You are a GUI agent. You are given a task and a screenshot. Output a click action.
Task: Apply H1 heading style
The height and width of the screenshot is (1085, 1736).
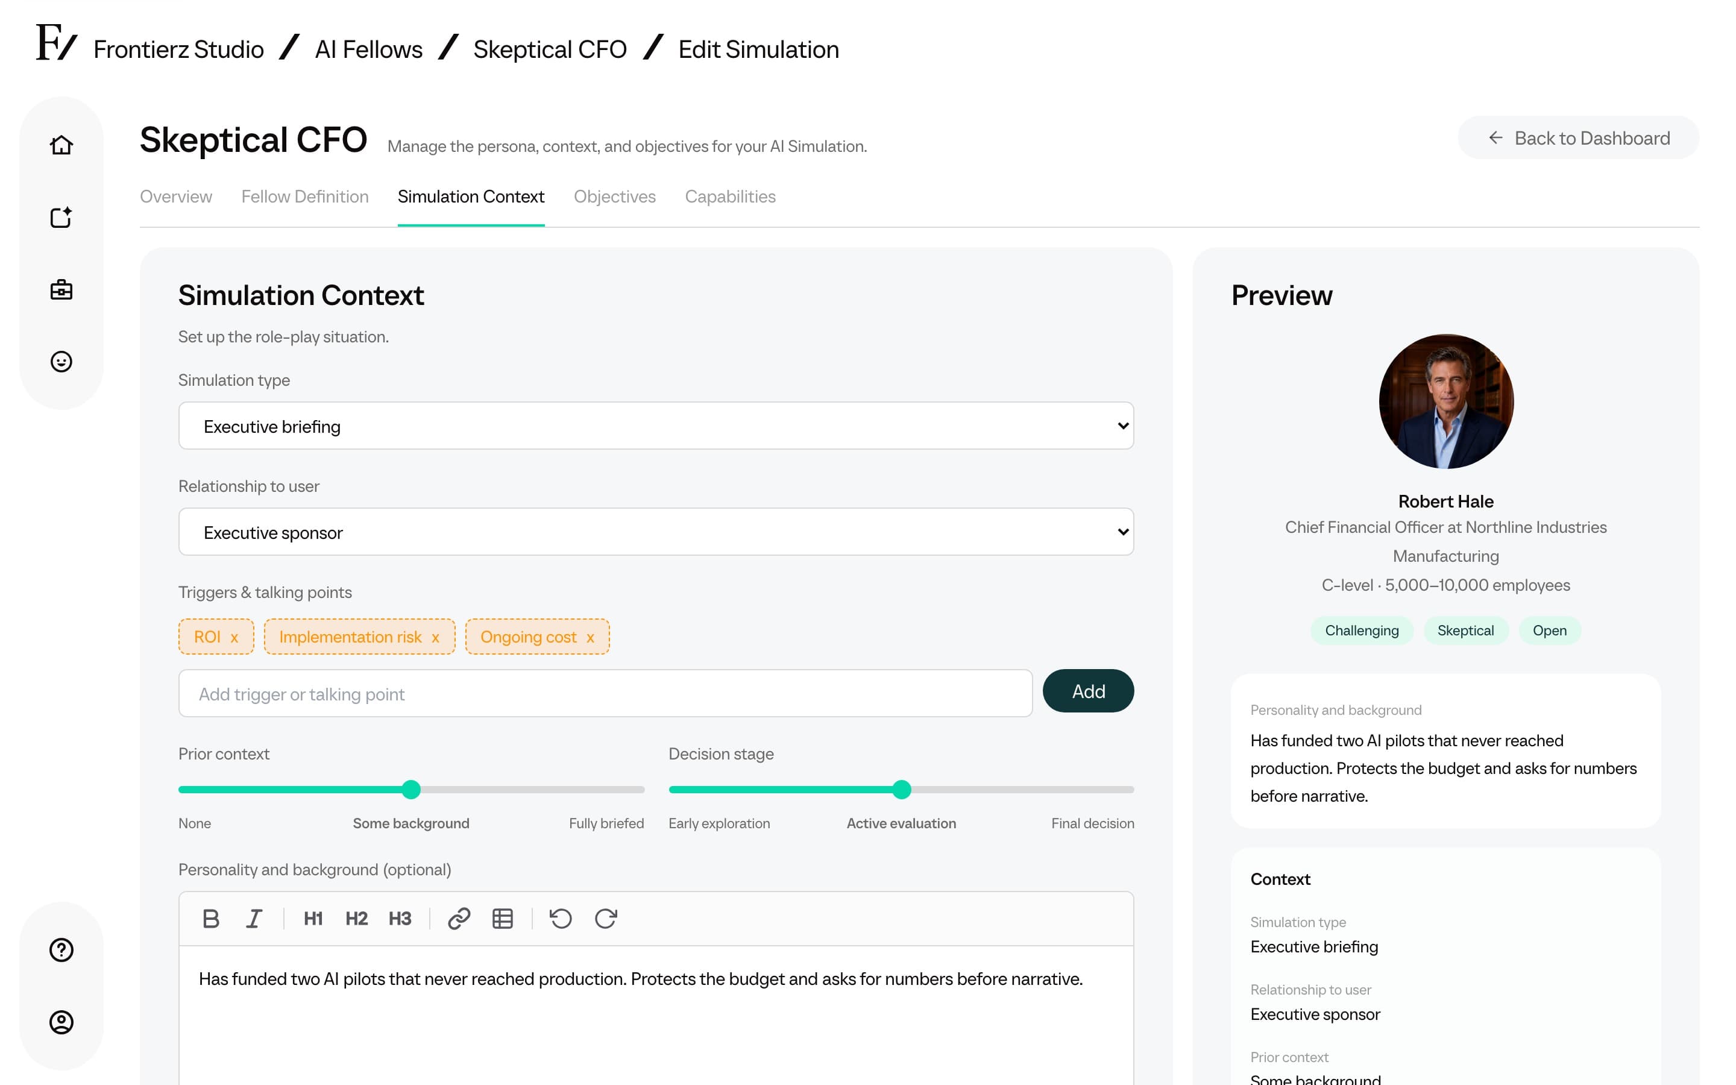point(313,919)
